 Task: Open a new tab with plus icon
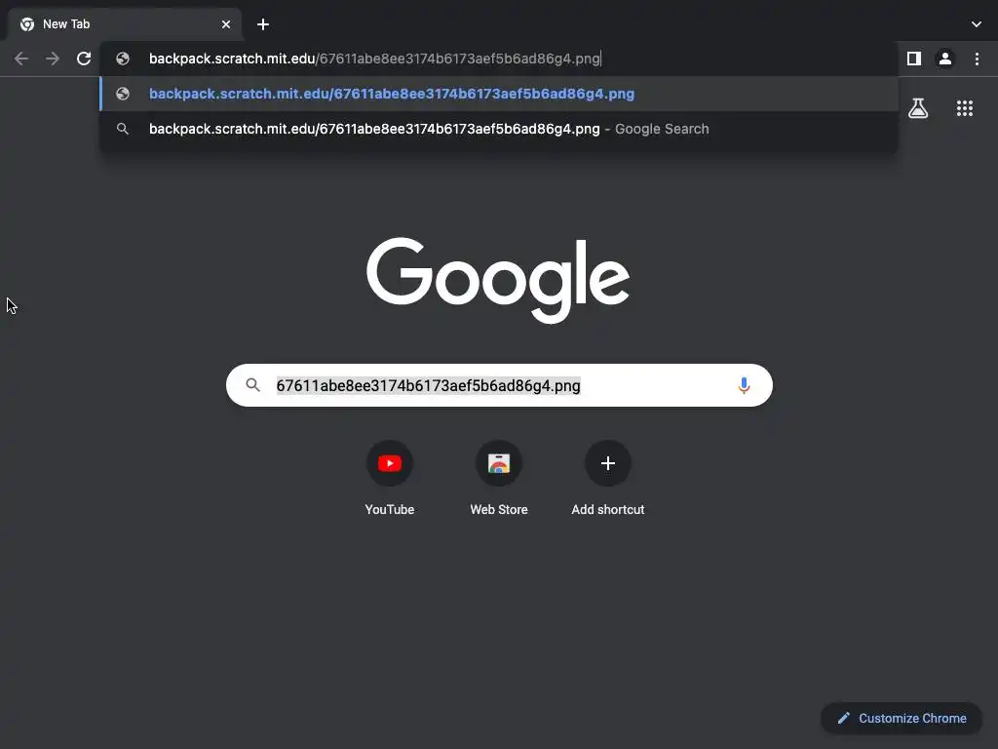point(263,24)
